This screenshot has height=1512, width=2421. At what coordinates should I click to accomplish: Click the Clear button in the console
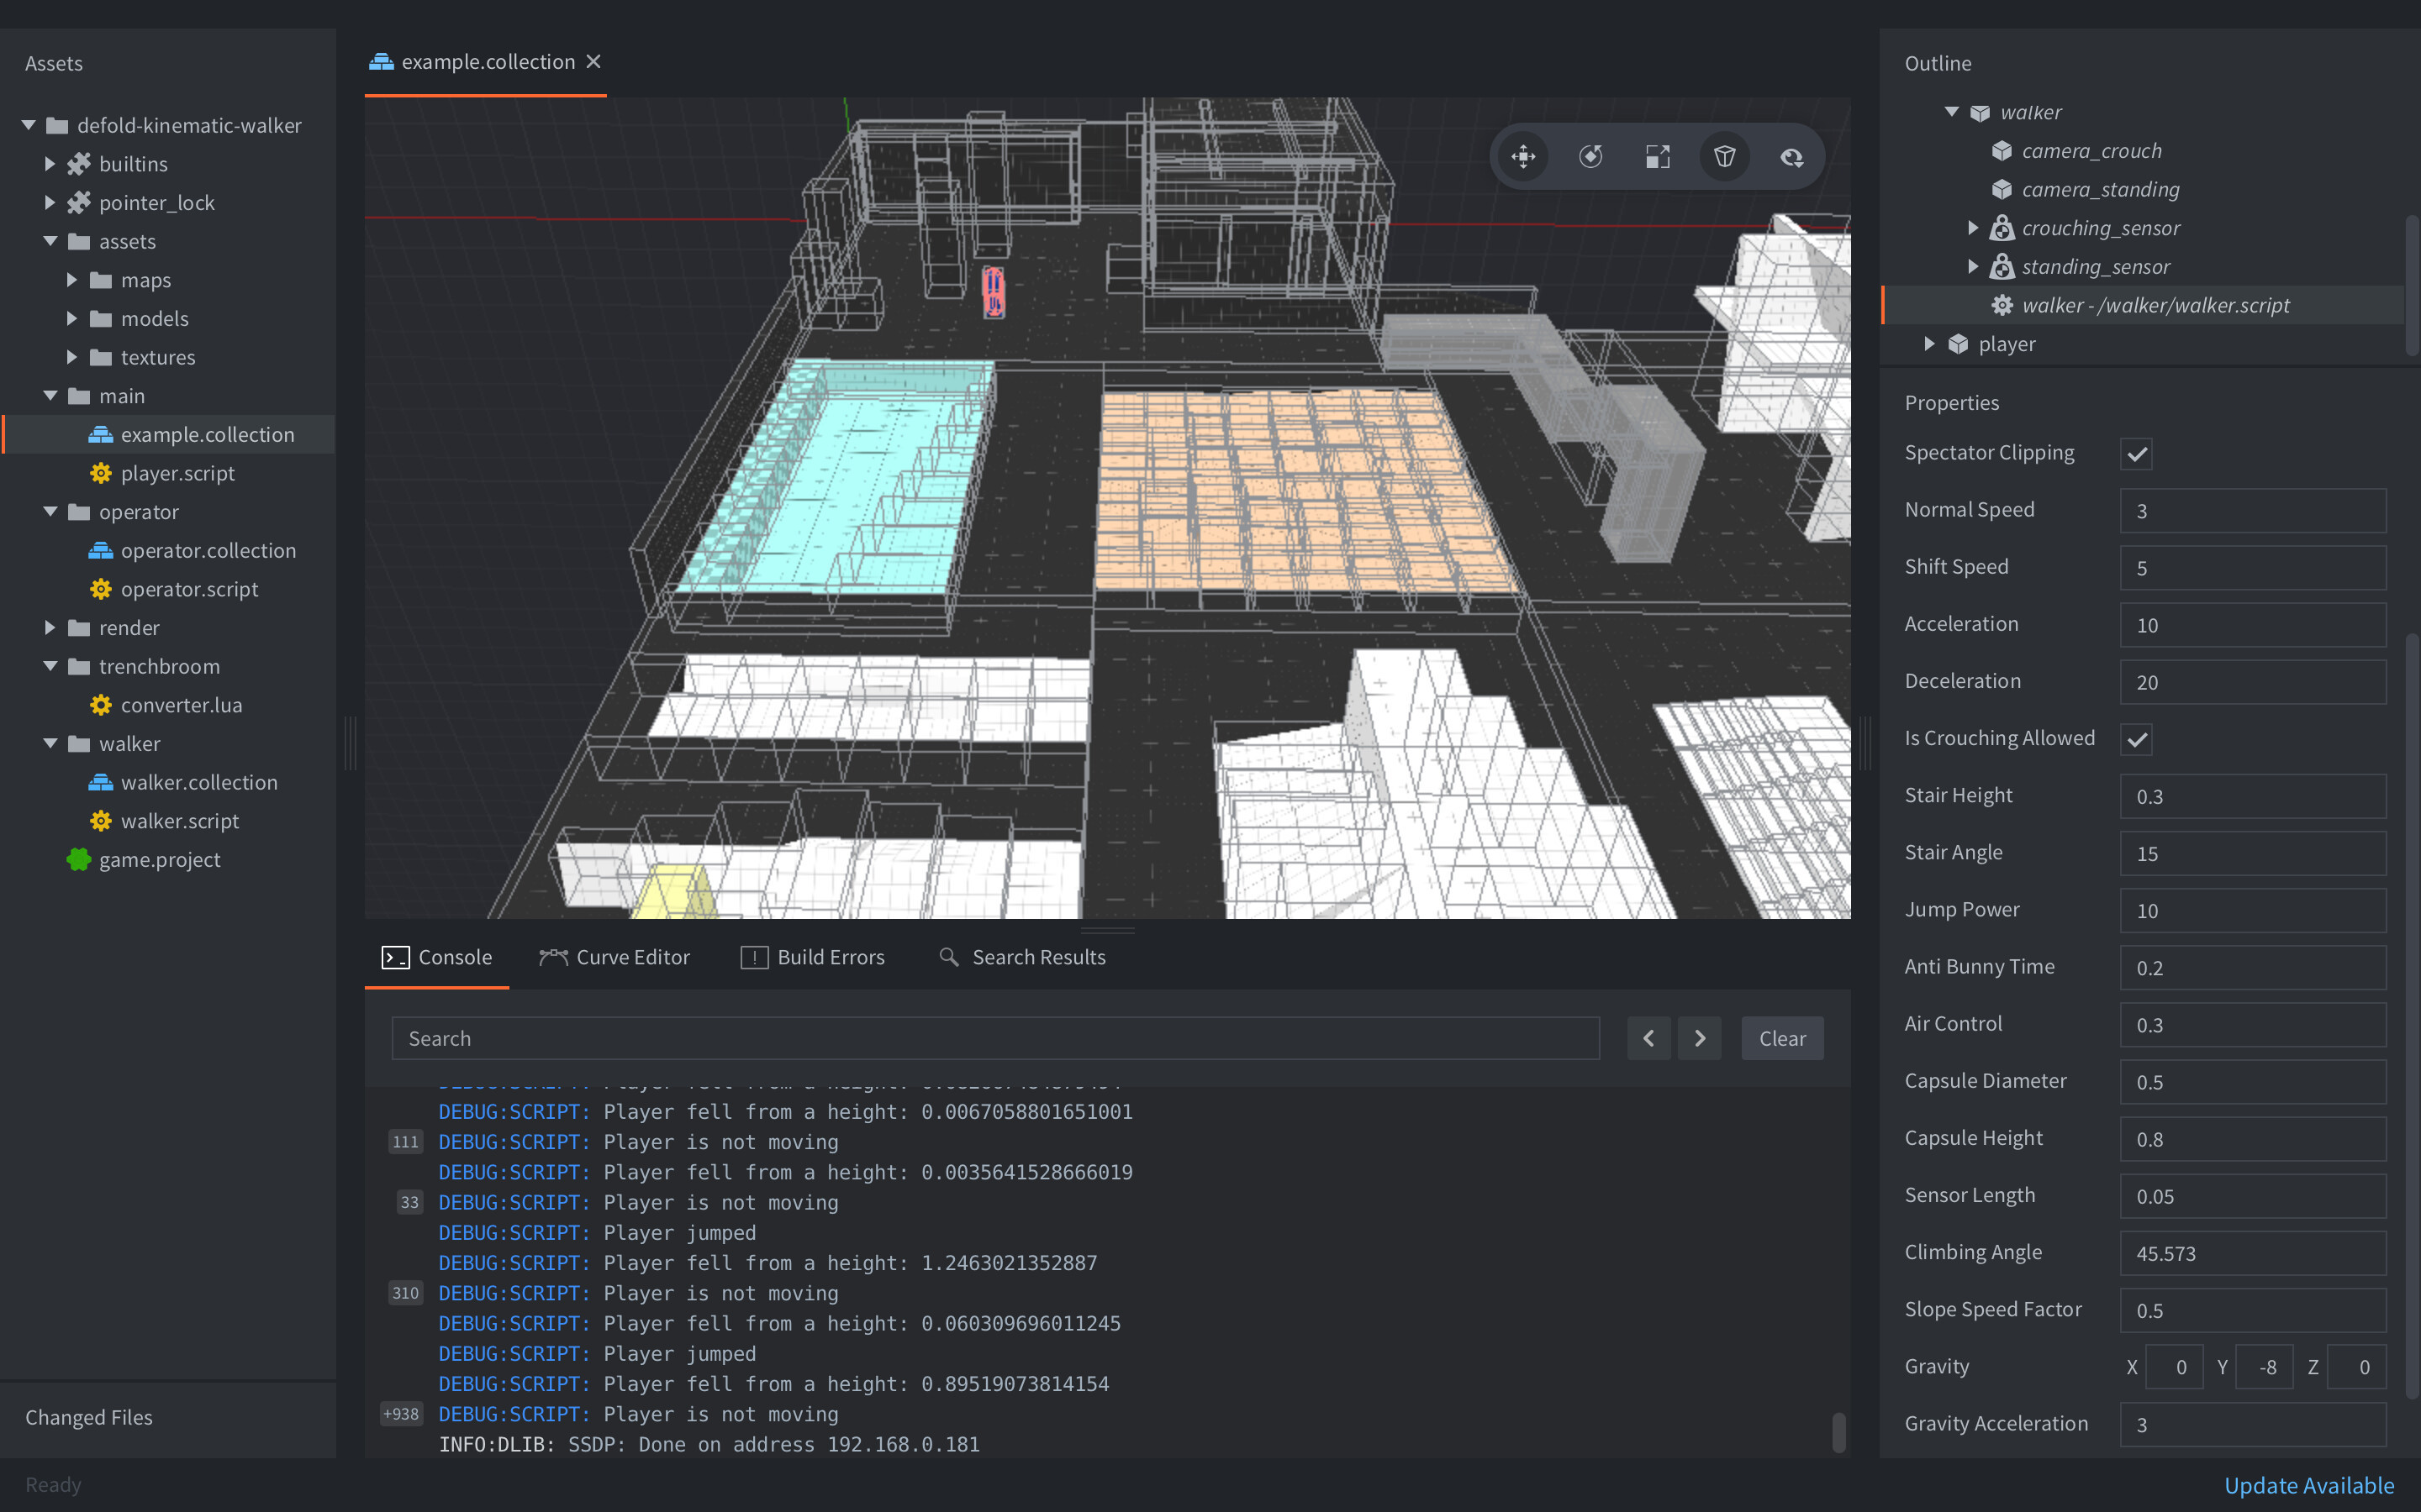1782,1038
